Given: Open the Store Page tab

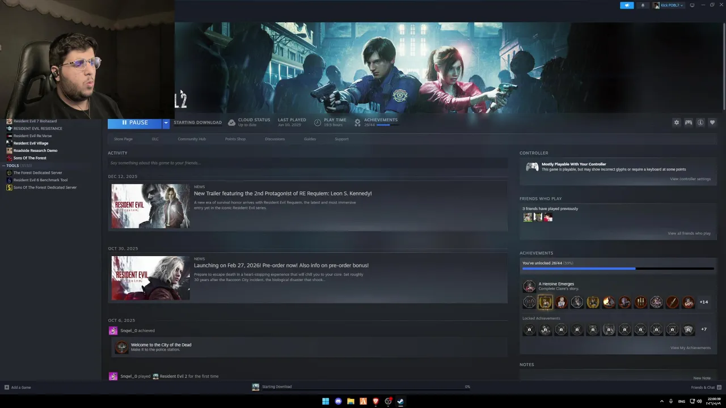Looking at the screenshot, I should (123, 139).
